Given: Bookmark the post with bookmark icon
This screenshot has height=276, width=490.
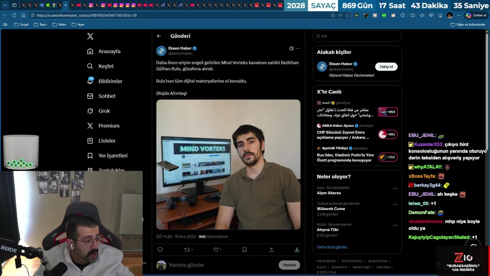Looking at the screenshot, I should (244, 250).
